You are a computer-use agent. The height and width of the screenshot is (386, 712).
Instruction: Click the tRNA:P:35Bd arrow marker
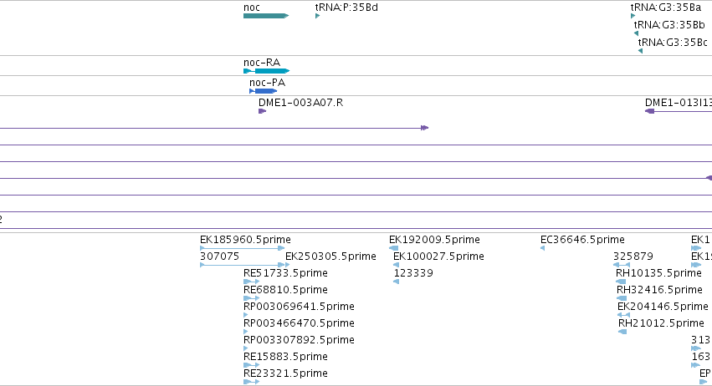click(x=317, y=16)
